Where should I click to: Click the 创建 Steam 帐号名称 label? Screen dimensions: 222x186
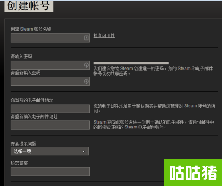click(x=31, y=29)
